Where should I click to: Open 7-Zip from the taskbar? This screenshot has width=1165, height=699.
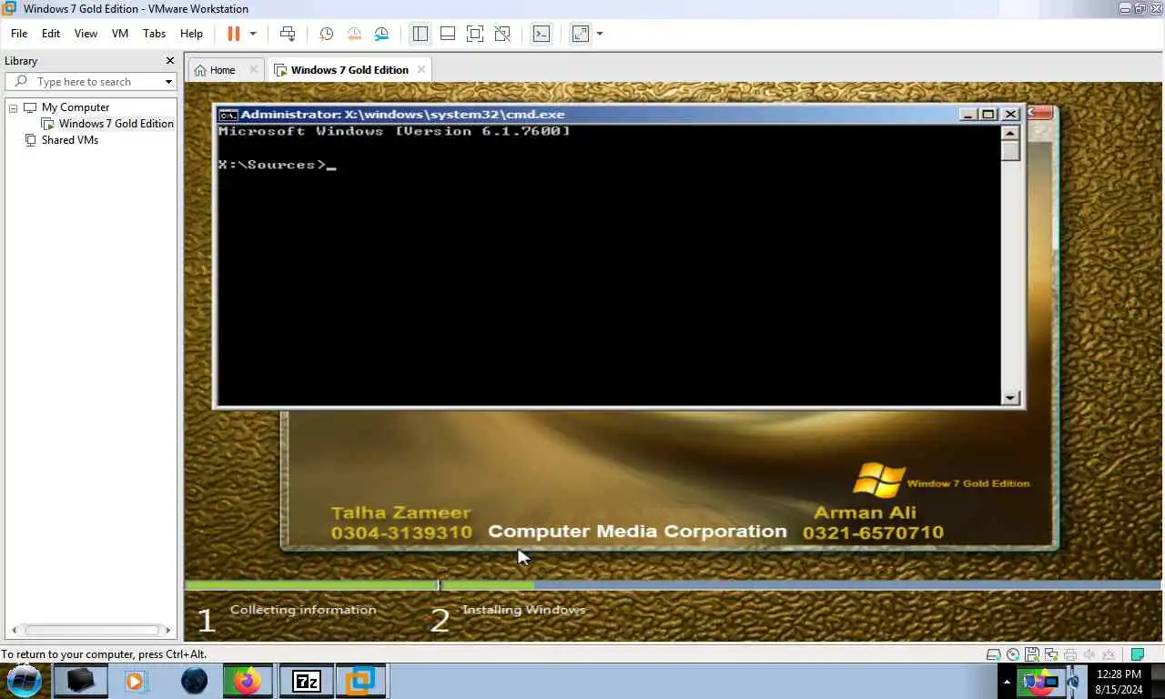[307, 681]
